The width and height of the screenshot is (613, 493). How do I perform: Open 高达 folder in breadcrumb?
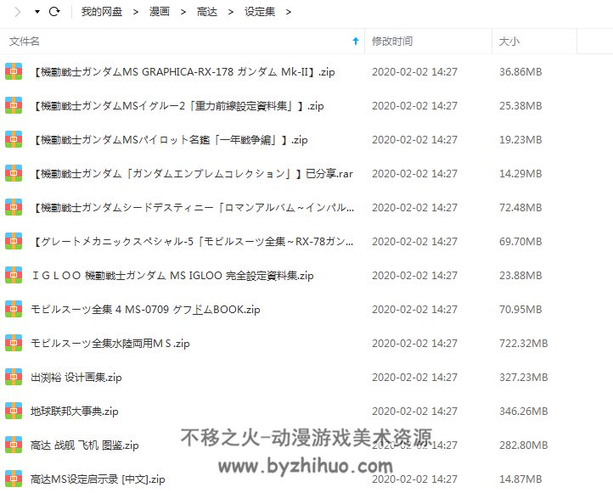(x=207, y=12)
